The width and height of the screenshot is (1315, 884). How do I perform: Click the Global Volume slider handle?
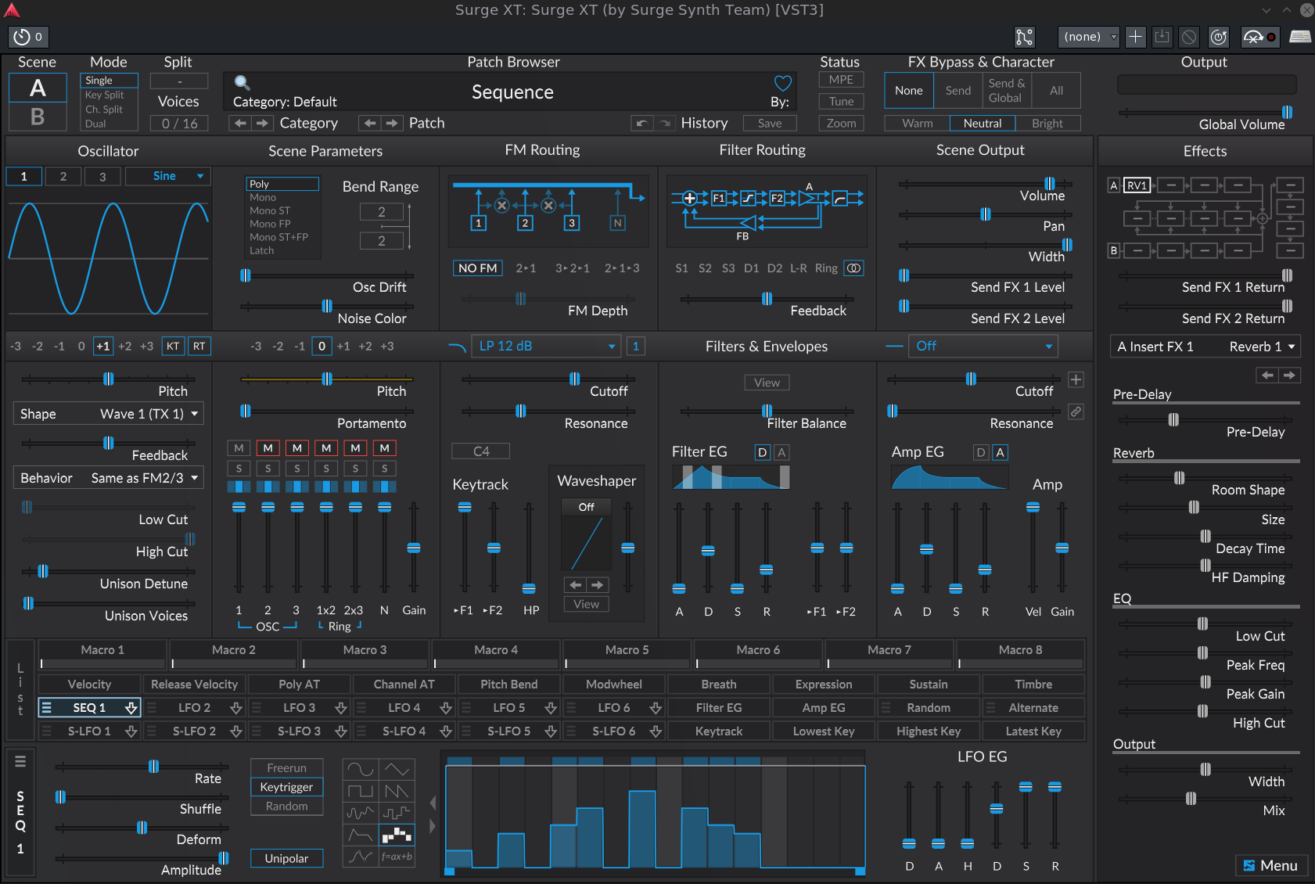point(1287,112)
